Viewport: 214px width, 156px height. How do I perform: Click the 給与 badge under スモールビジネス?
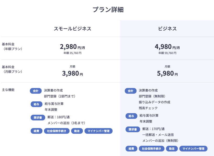tap(36, 104)
